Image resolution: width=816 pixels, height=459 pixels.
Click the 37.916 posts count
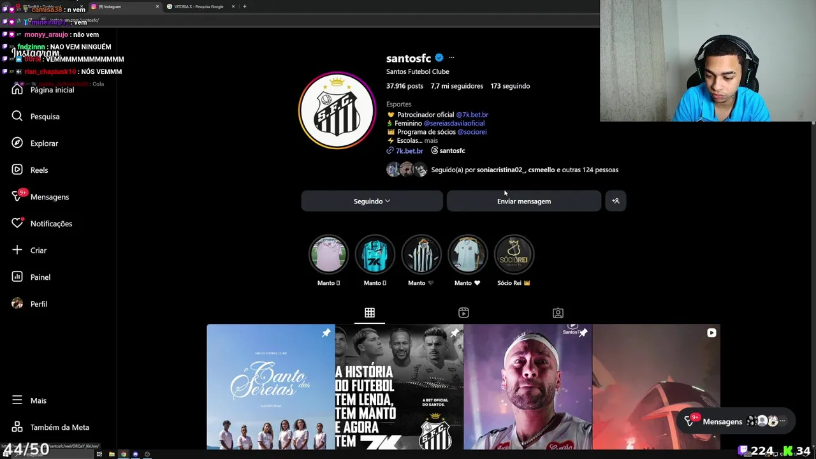[405, 86]
